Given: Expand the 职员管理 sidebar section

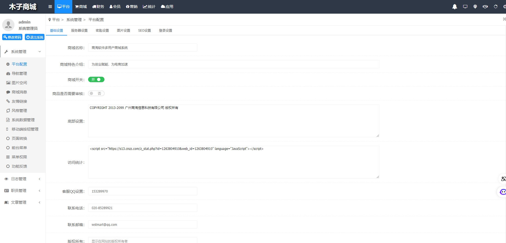Looking at the screenshot, I should pyautogui.click(x=23, y=191).
